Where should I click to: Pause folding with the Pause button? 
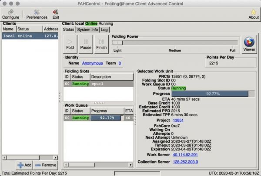[x=86, y=44]
